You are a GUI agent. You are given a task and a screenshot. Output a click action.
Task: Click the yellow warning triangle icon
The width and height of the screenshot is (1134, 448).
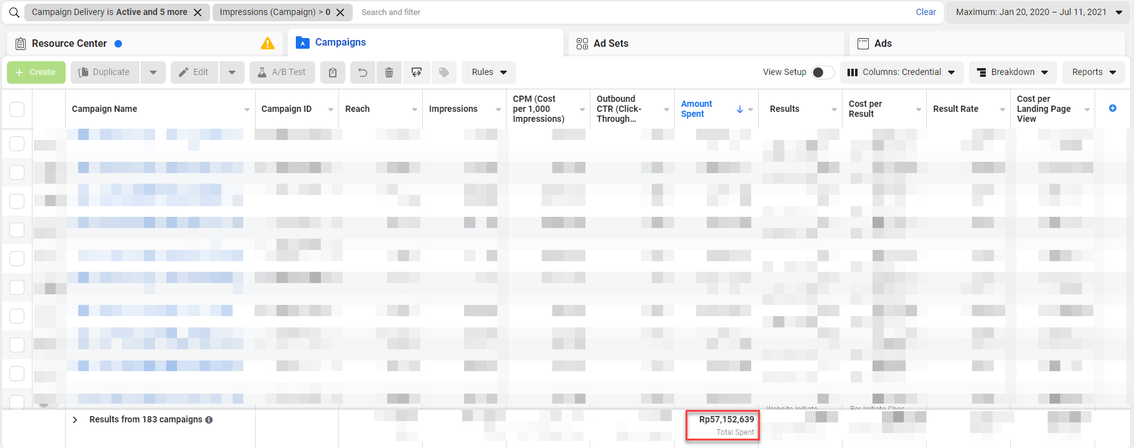point(268,43)
